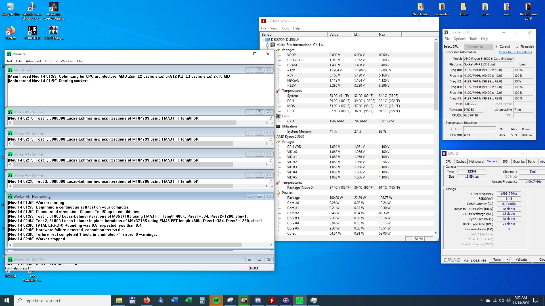The width and height of the screenshot is (545, 306).
Task: Select the anya folder on desktop
Action: click(485, 9)
